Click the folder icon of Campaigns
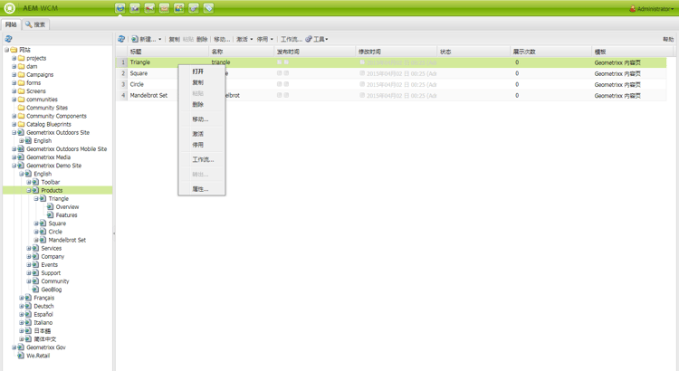The image size is (679, 371). [x=21, y=74]
